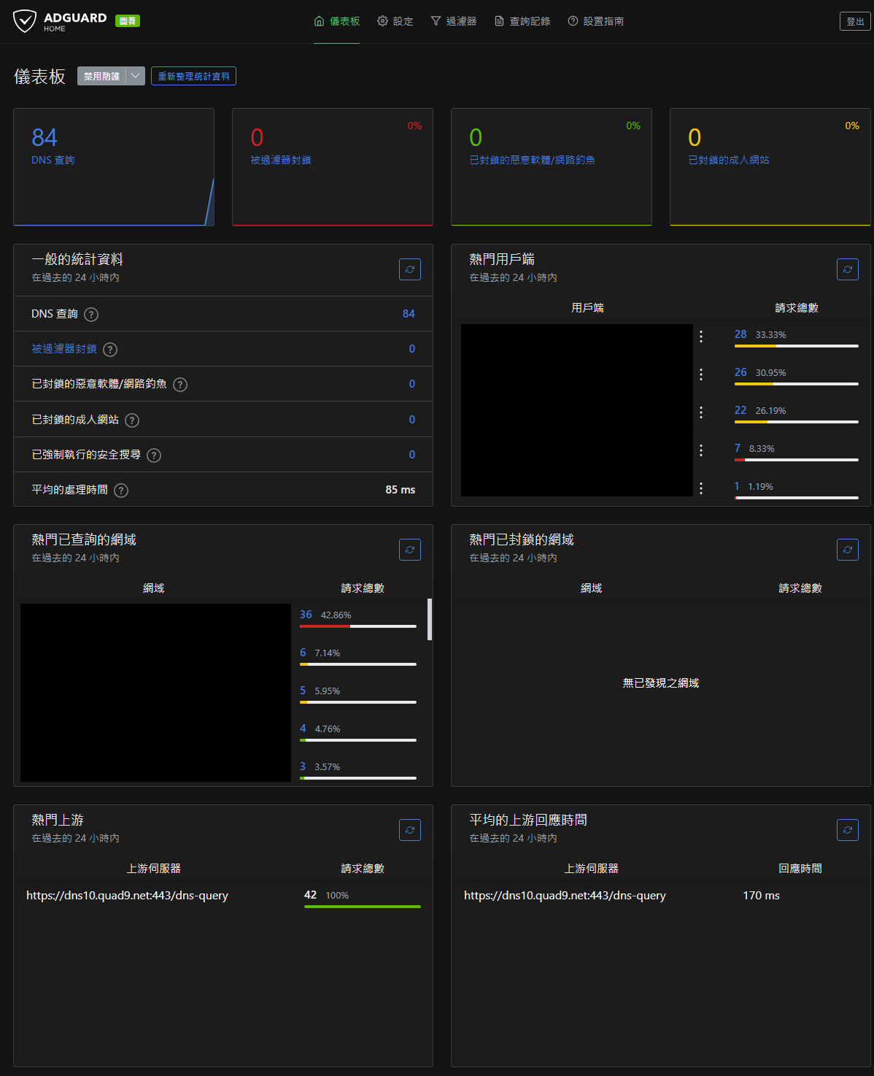Refresh the 一般的統計資料 panel
Image resolution: width=874 pixels, height=1076 pixels.
click(409, 269)
